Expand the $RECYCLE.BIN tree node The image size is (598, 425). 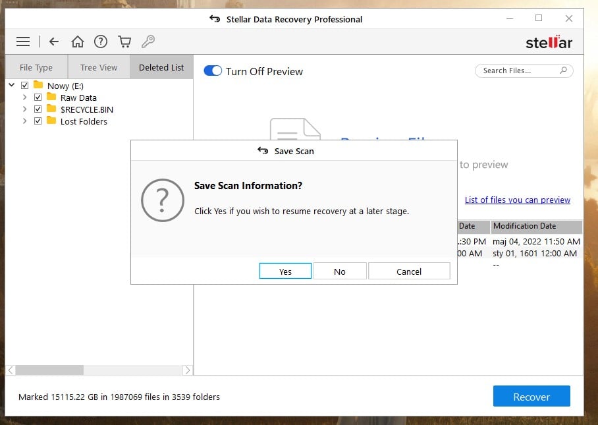tap(25, 109)
